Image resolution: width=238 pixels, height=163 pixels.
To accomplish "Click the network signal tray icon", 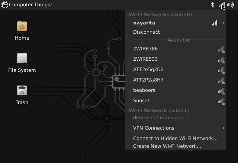I will (x=222, y=5).
